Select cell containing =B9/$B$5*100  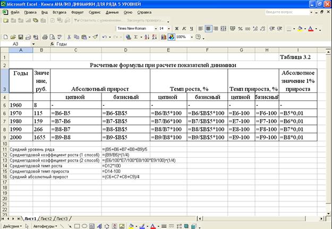207,137
